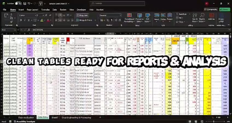Adjust the zoom slider in status bar
Screen dimensions: 232x123
click(x=214, y=122)
